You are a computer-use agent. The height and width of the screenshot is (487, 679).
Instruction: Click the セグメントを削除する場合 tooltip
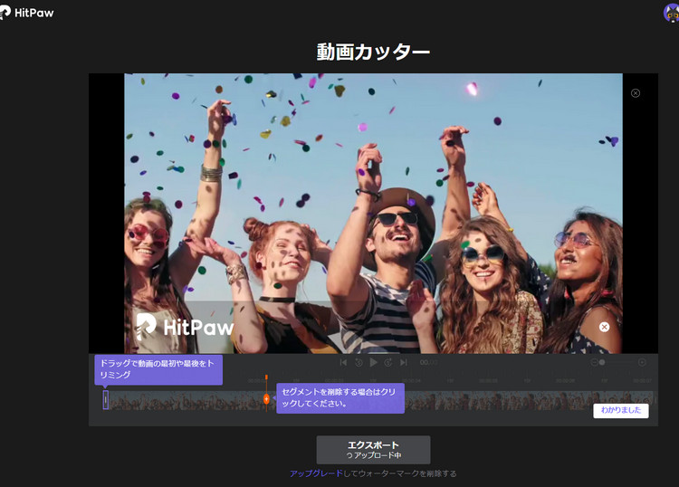tap(340, 397)
